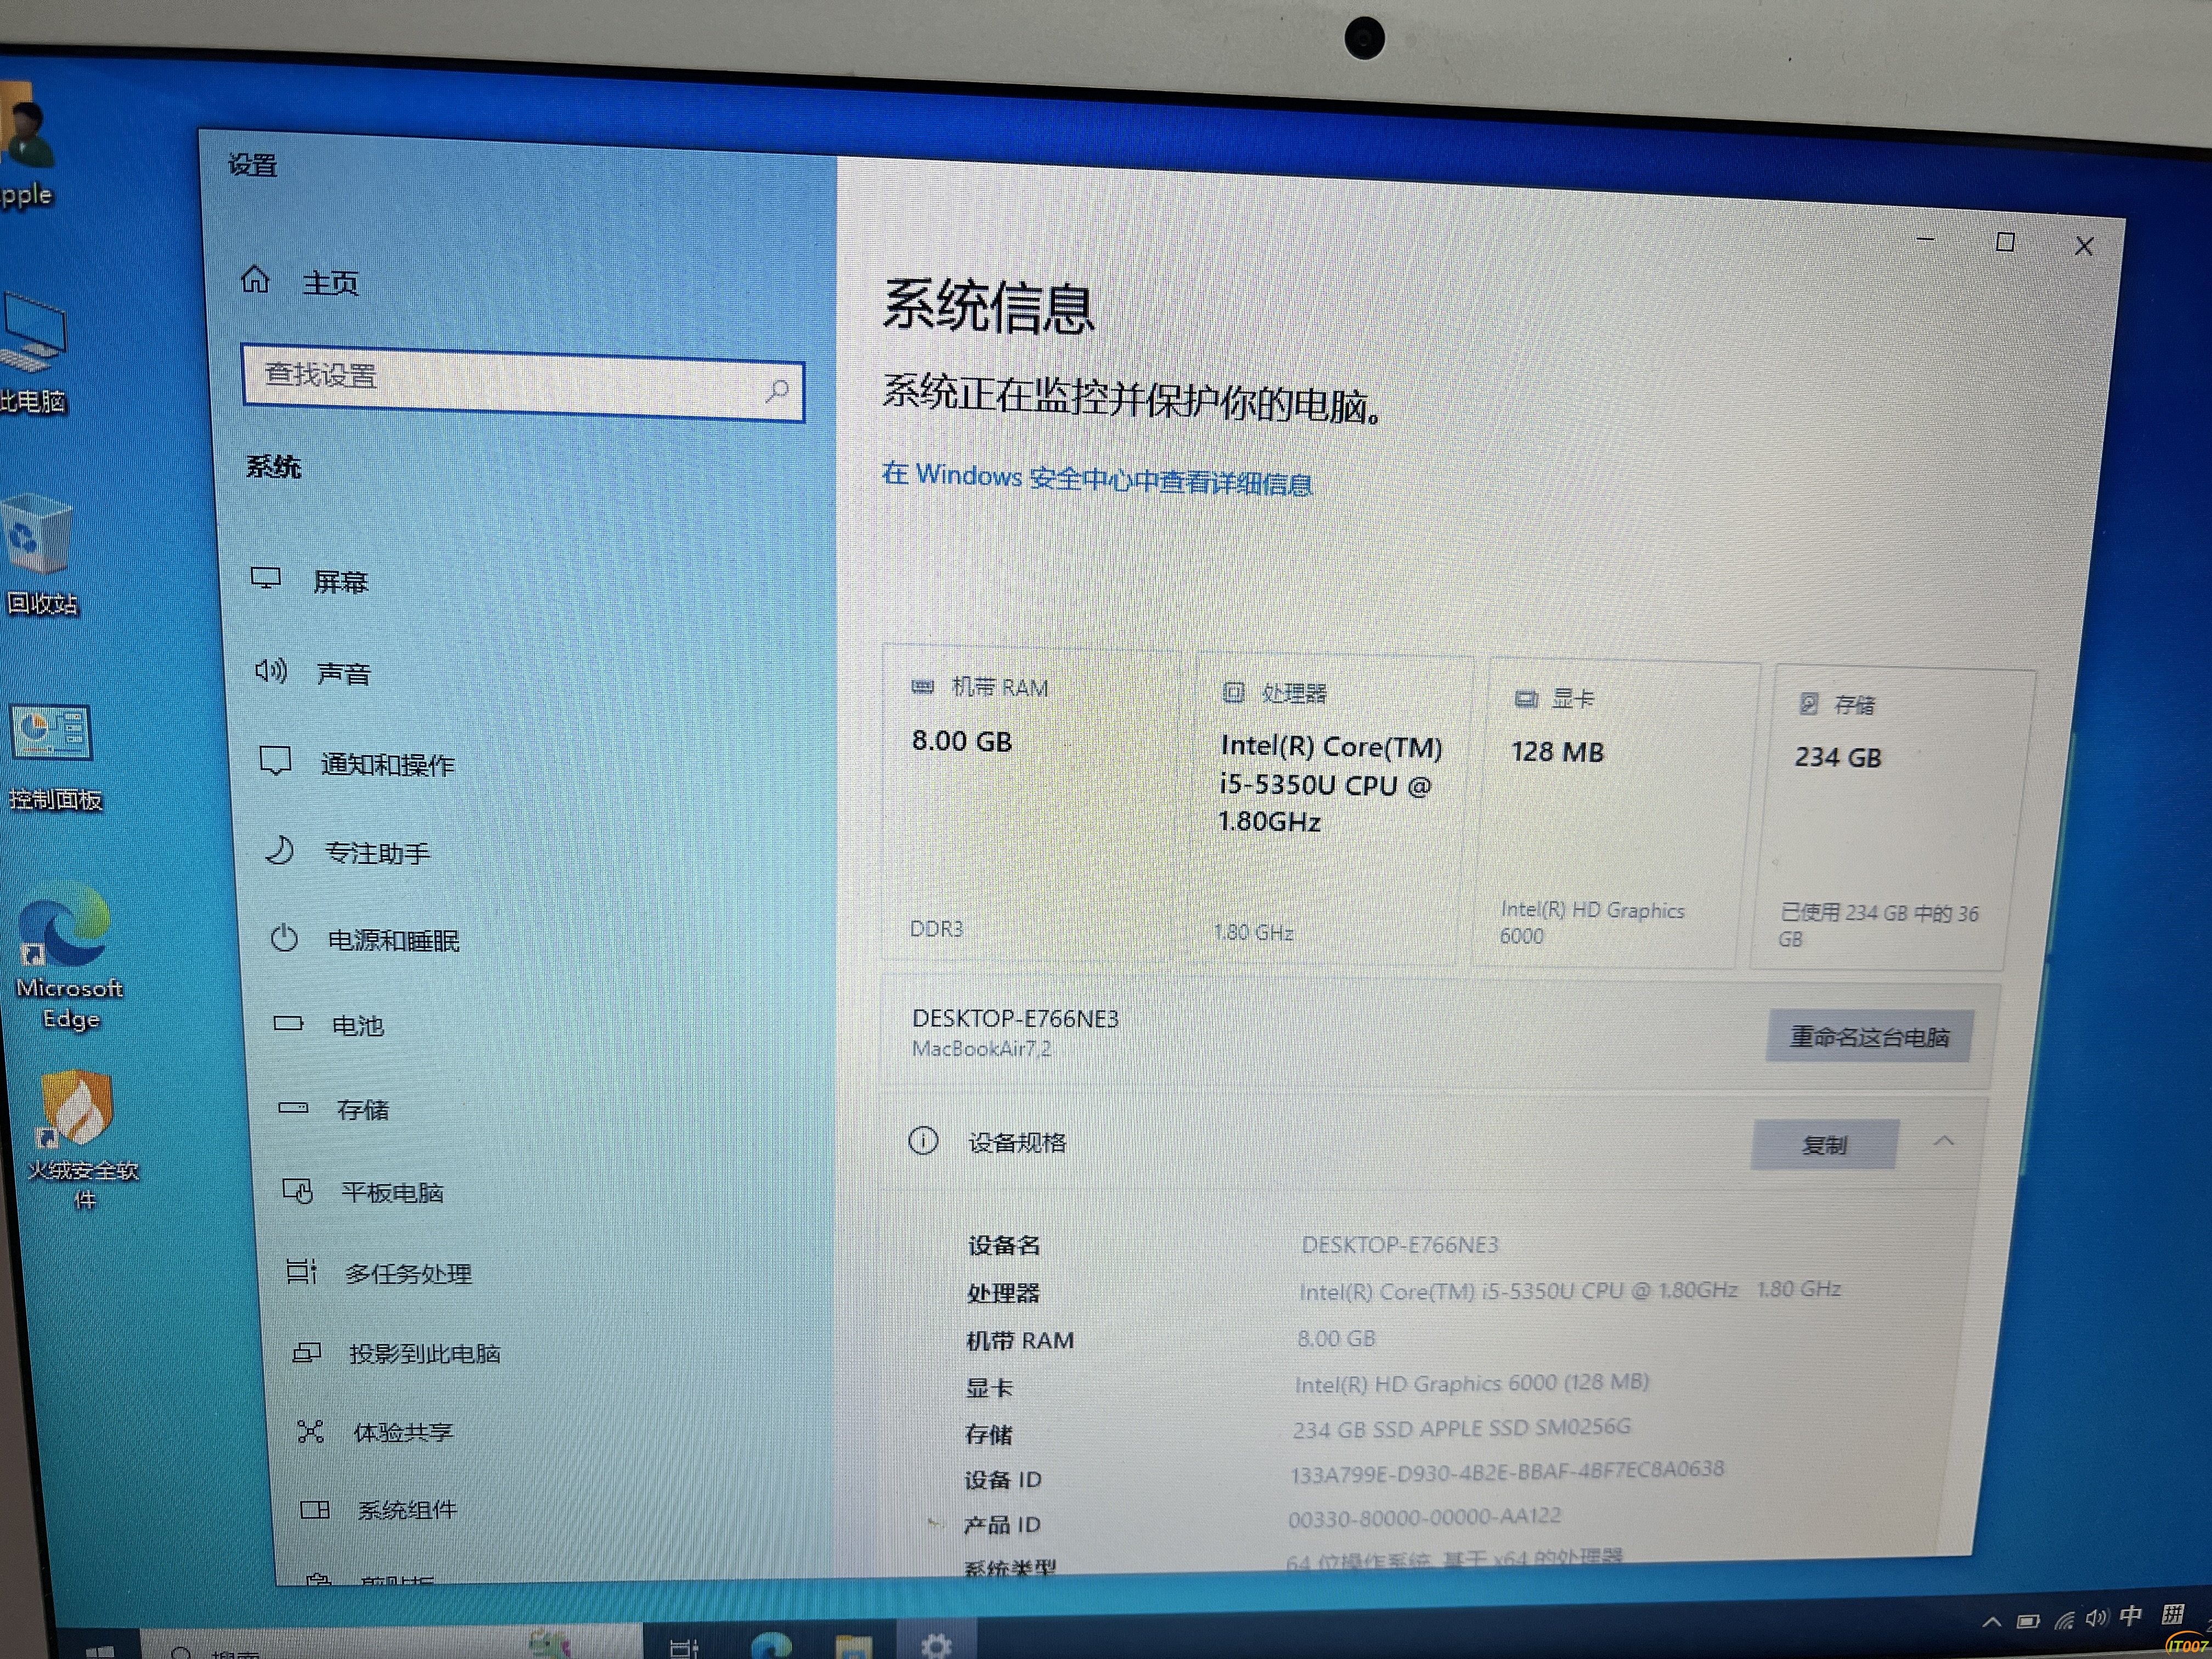The width and height of the screenshot is (2212, 1659).
Task: Click product ID 00330-80000-00000-AA122
Action: [1424, 1517]
